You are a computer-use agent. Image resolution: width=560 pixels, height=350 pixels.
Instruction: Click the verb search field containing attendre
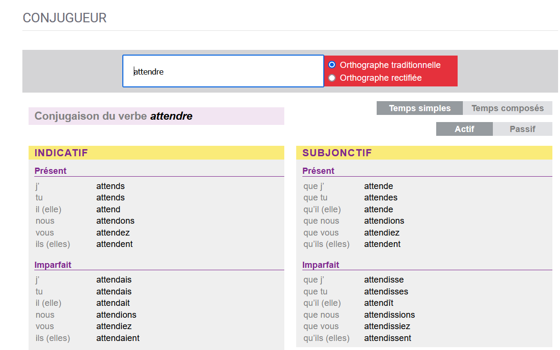(223, 72)
